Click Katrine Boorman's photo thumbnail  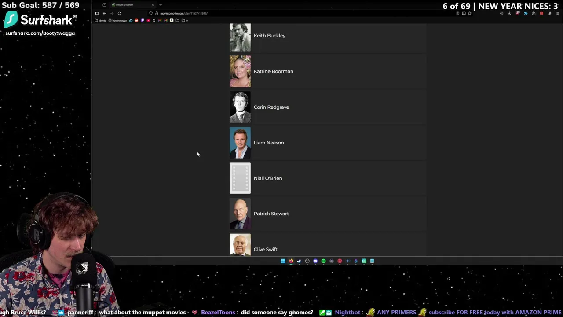[240, 71]
